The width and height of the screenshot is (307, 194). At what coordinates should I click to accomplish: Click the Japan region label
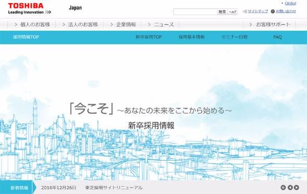[75, 8]
